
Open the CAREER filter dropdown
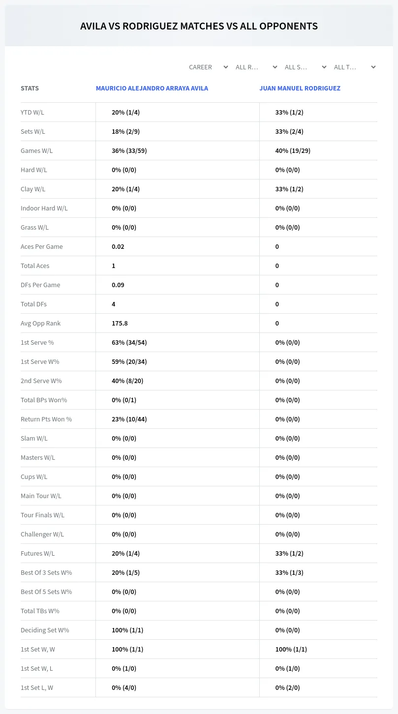click(x=208, y=67)
